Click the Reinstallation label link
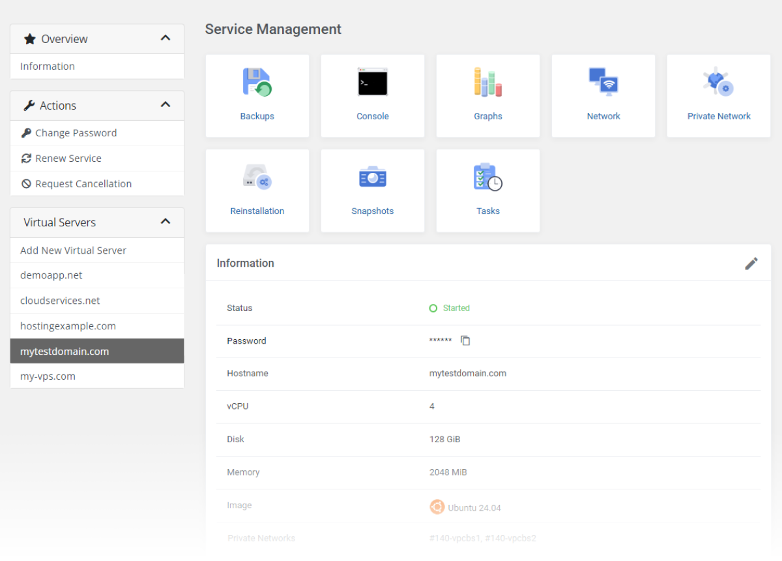The width and height of the screenshot is (782, 561). tap(257, 211)
